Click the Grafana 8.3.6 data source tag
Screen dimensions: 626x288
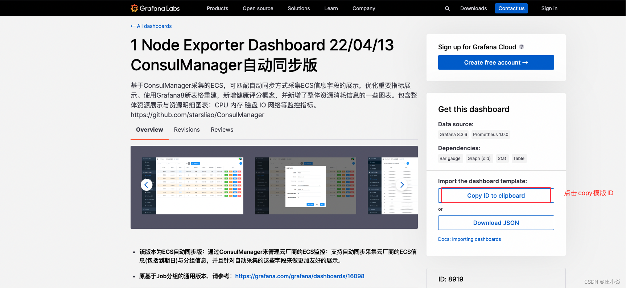point(453,135)
